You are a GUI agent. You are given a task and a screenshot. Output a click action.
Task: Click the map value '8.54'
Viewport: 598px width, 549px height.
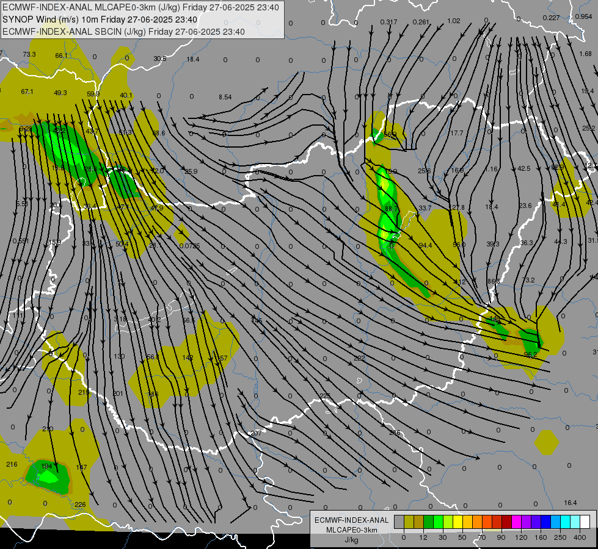[x=225, y=97]
